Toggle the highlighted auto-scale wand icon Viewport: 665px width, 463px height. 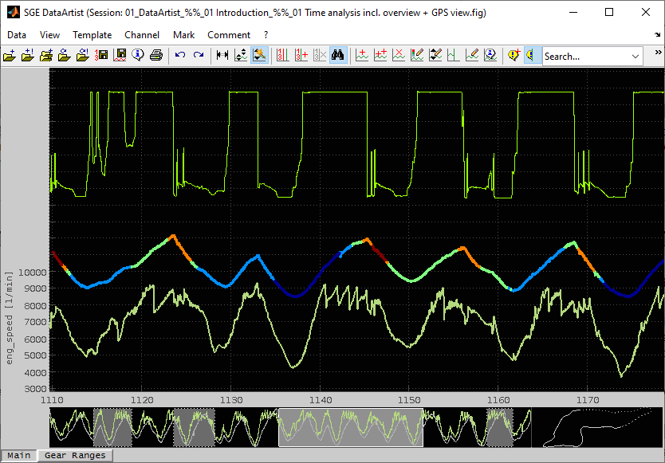pos(259,55)
